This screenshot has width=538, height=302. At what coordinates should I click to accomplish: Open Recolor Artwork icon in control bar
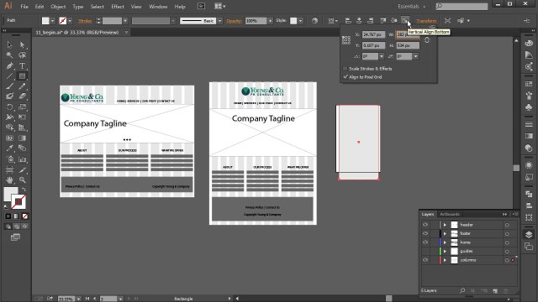coord(314,20)
